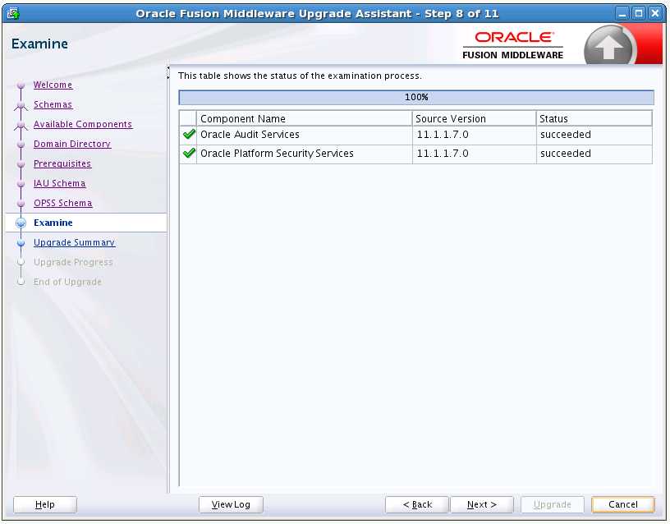Open the Upgrade Summary step
This screenshot has height=524, width=670.
click(75, 242)
